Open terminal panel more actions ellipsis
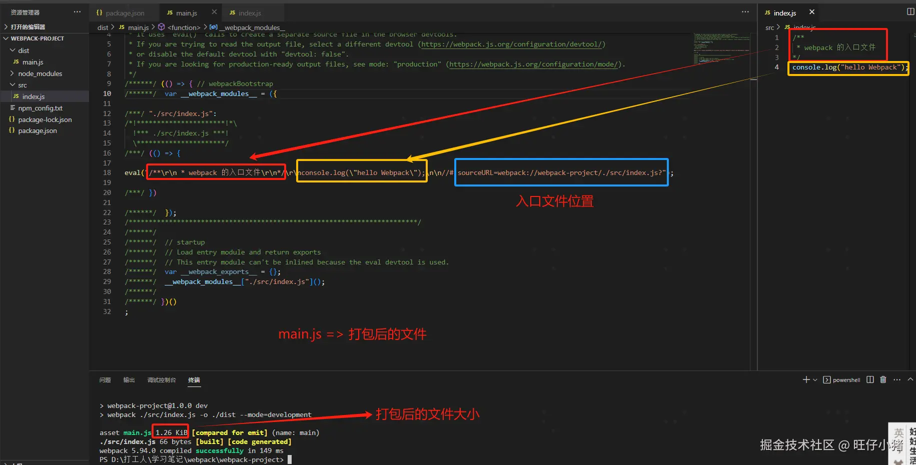 click(897, 379)
